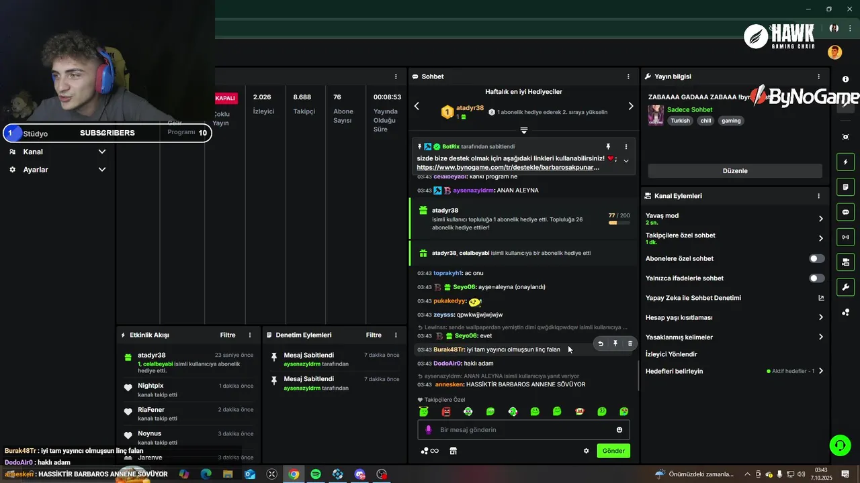This screenshot has width=860, height=483.
Task: Click İzleyici Yönlendir
Action: pyautogui.click(x=671, y=354)
